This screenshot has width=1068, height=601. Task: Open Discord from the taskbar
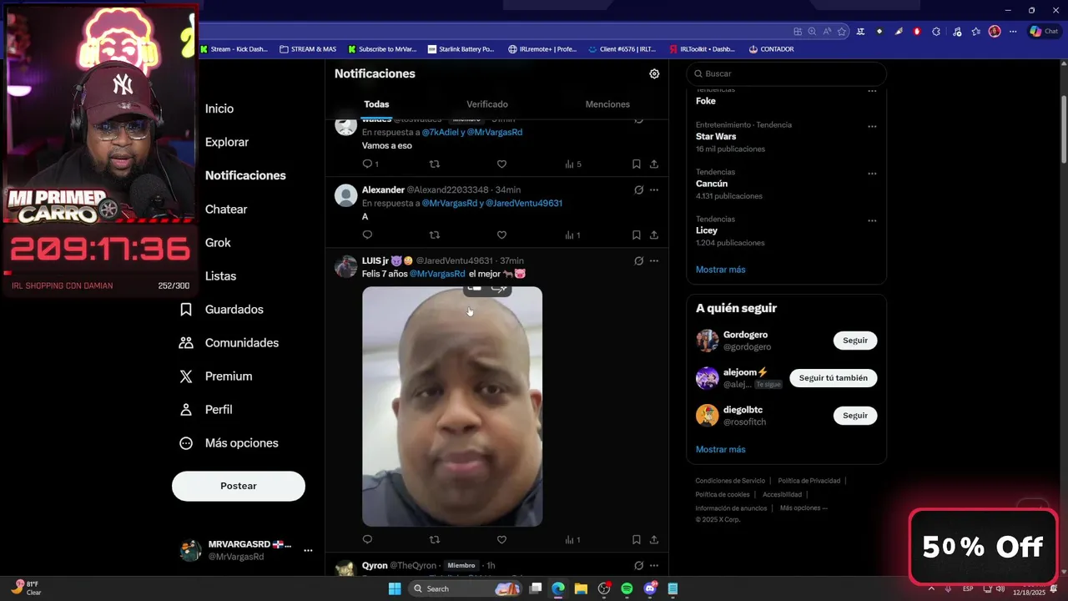pos(650,588)
